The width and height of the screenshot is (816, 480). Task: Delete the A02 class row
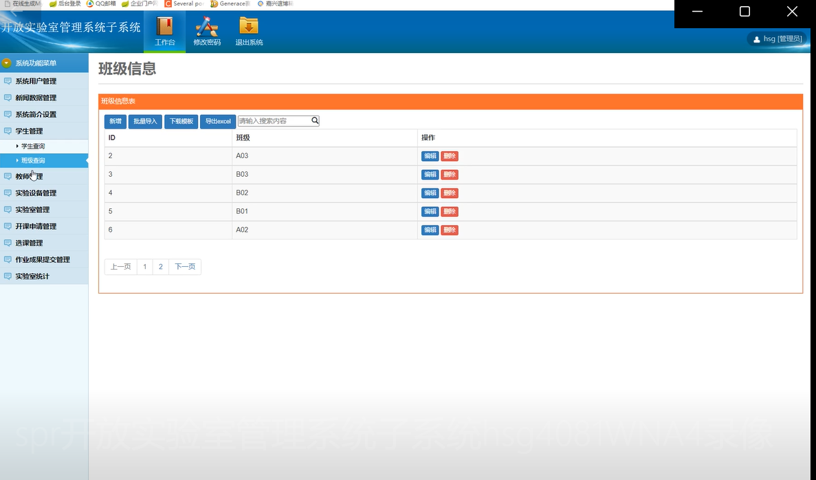450,230
